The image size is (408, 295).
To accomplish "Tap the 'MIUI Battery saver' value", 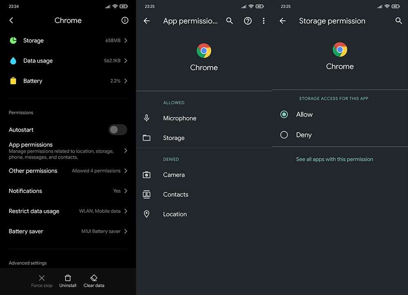I will click(x=101, y=231).
